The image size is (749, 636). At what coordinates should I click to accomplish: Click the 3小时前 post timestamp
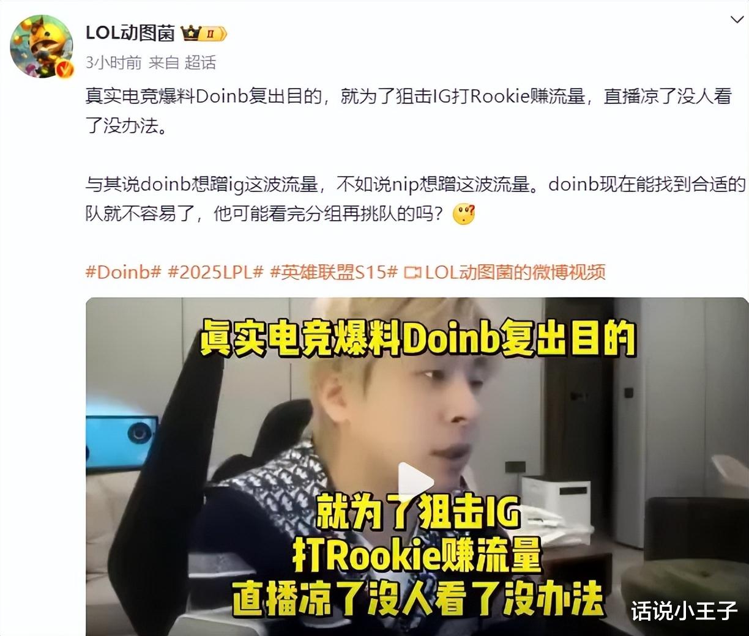point(113,62)
